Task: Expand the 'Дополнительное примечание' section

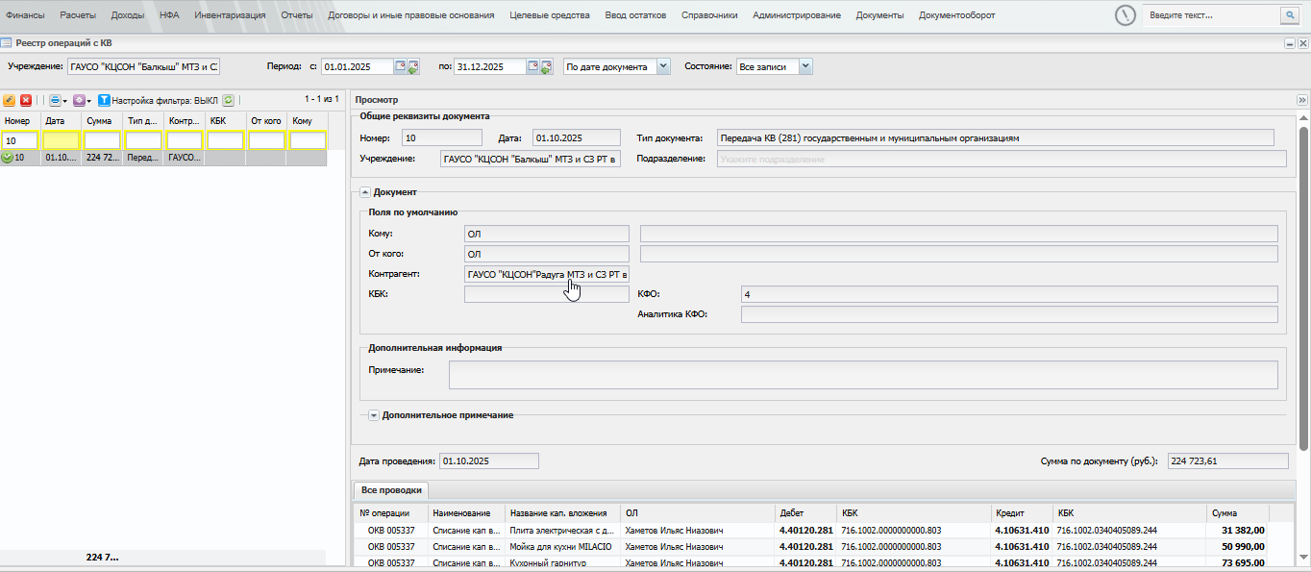Action: coord(374,415)
